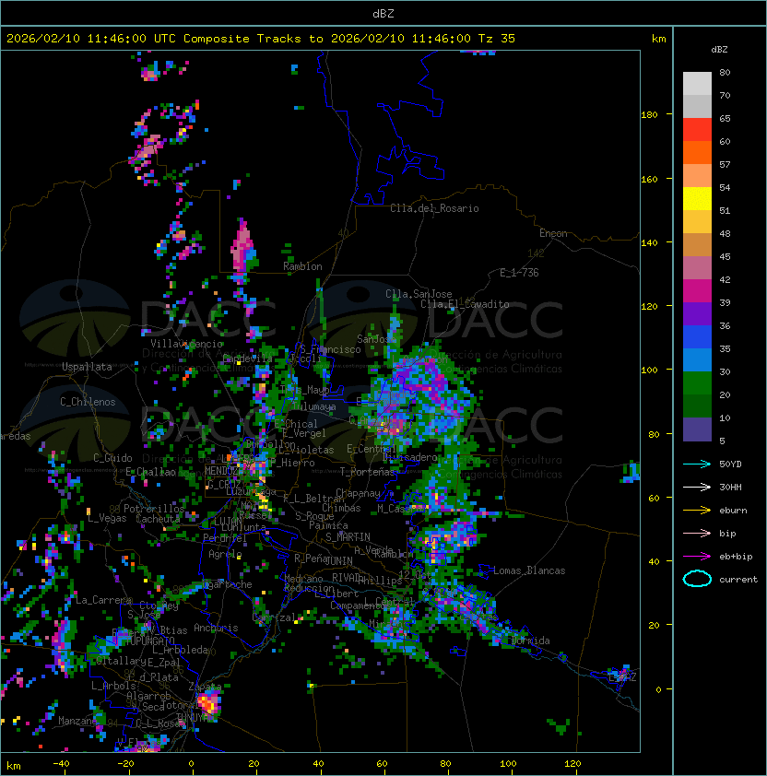Select the red dBZ legend swatch
Image resolution: width=767 pixels, height=776 pixels.
click(697, 130)
